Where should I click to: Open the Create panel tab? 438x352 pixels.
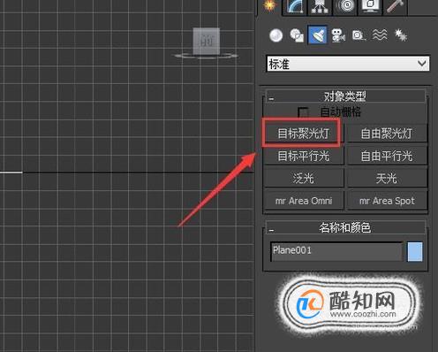pos(269,6)
